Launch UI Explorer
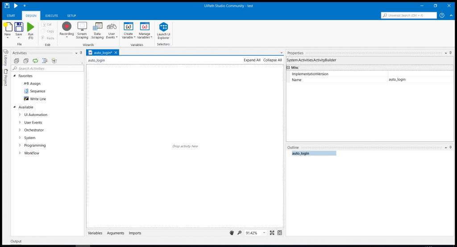This screenshot has height=247, width=457. point(163,31)
